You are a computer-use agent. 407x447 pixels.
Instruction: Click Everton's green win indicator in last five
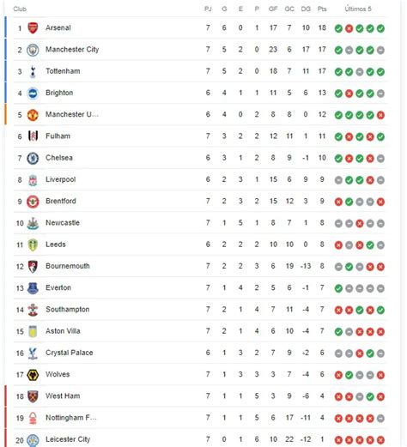point(338,288)
